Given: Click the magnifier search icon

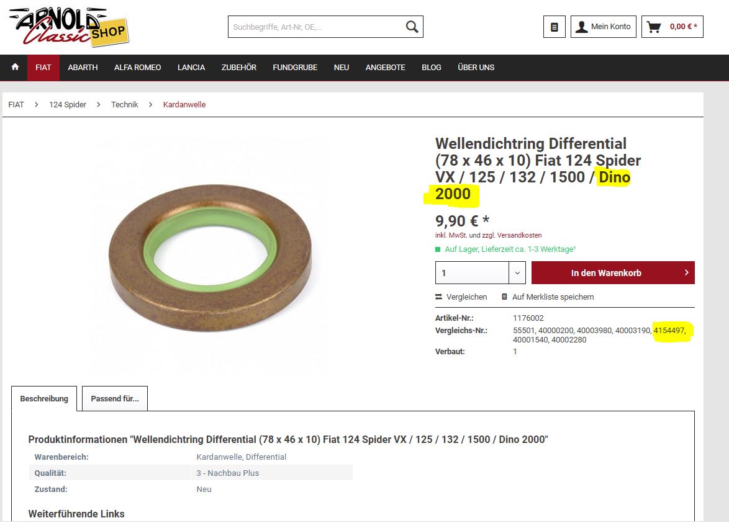Looking at the screenshot, I should point(412,27).
